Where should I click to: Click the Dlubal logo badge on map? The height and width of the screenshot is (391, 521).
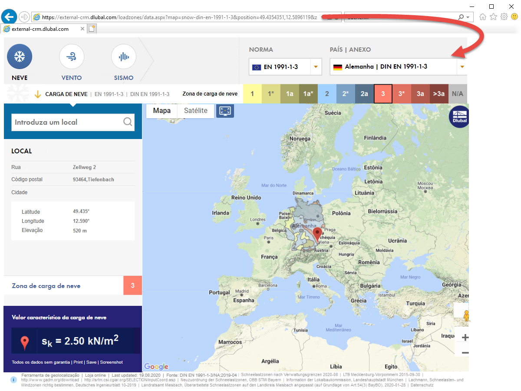459,117
